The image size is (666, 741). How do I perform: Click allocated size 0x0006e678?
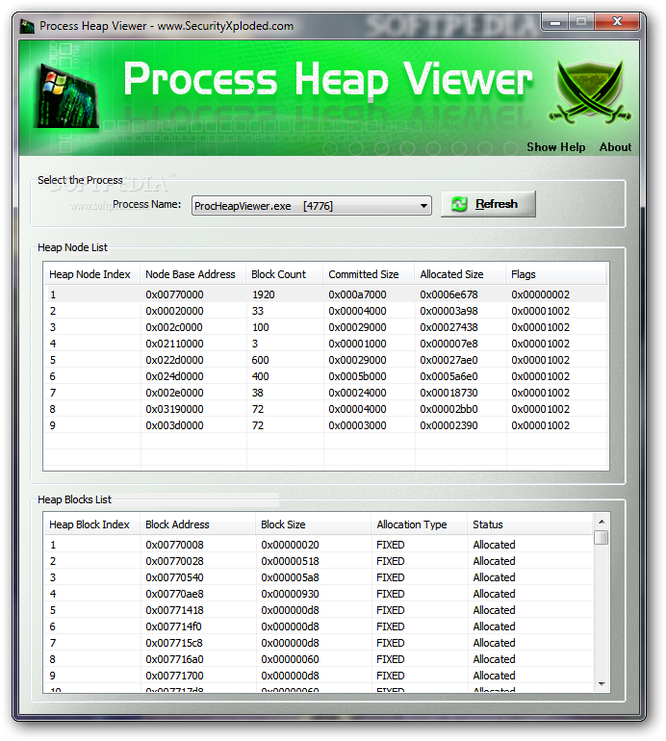(448, 294)
